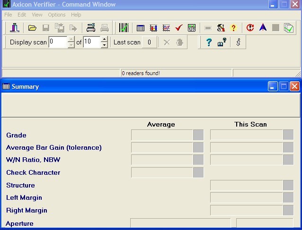Image resolution: width=302 pixels, height=230 pixels.
Task: Click the blue arrow pointer icon
Action: [x=263, y=27]
